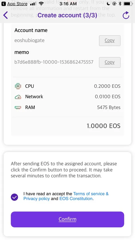Open the Privacy policy link
This screenshot has width=135, height=240.
click(x=37, y=198)
